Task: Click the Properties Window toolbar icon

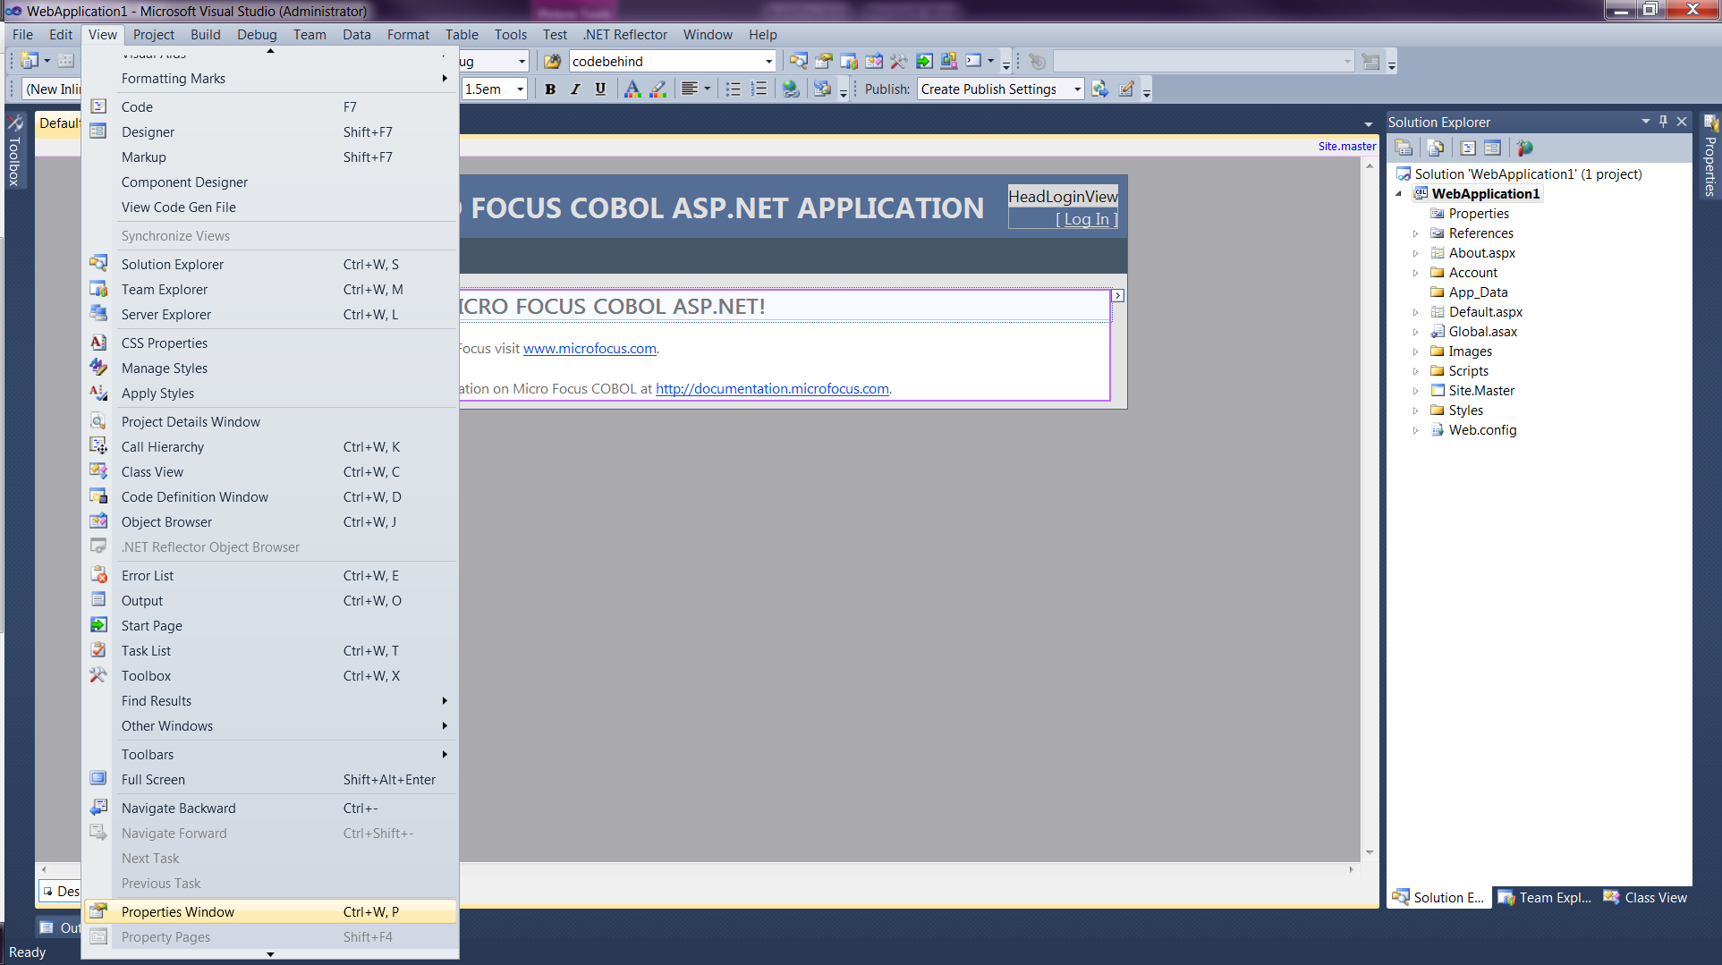Action: tap(823, 61)
